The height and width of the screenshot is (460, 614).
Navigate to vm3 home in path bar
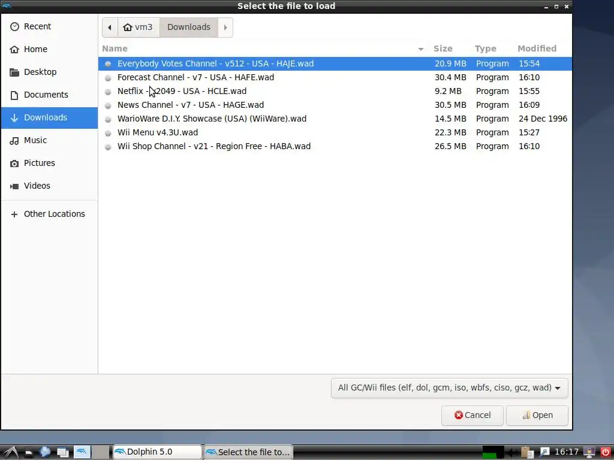(139, 28)
